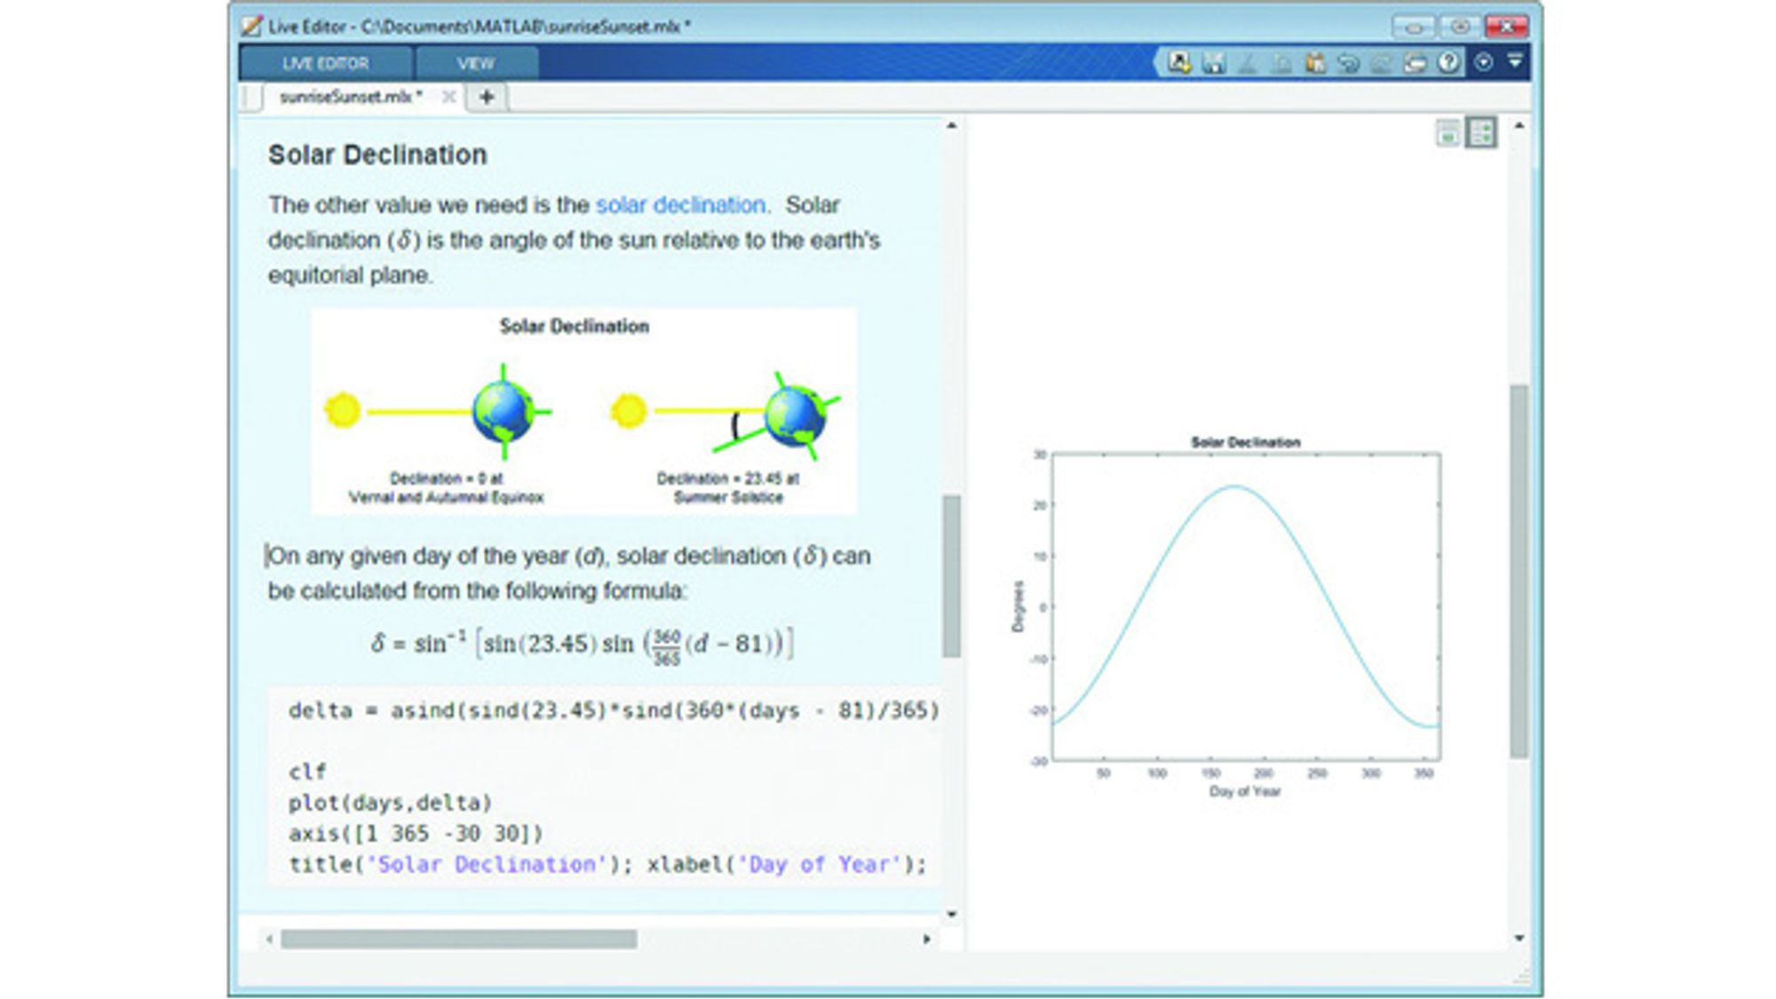1776x999 pixels.
Task: Click the delta formula equation
Action: [x=583, y=643]
